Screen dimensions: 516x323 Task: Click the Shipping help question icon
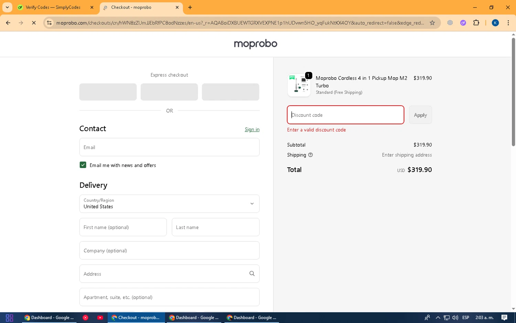point(311,155)
